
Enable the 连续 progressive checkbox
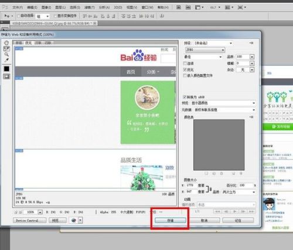click(185, 63)
